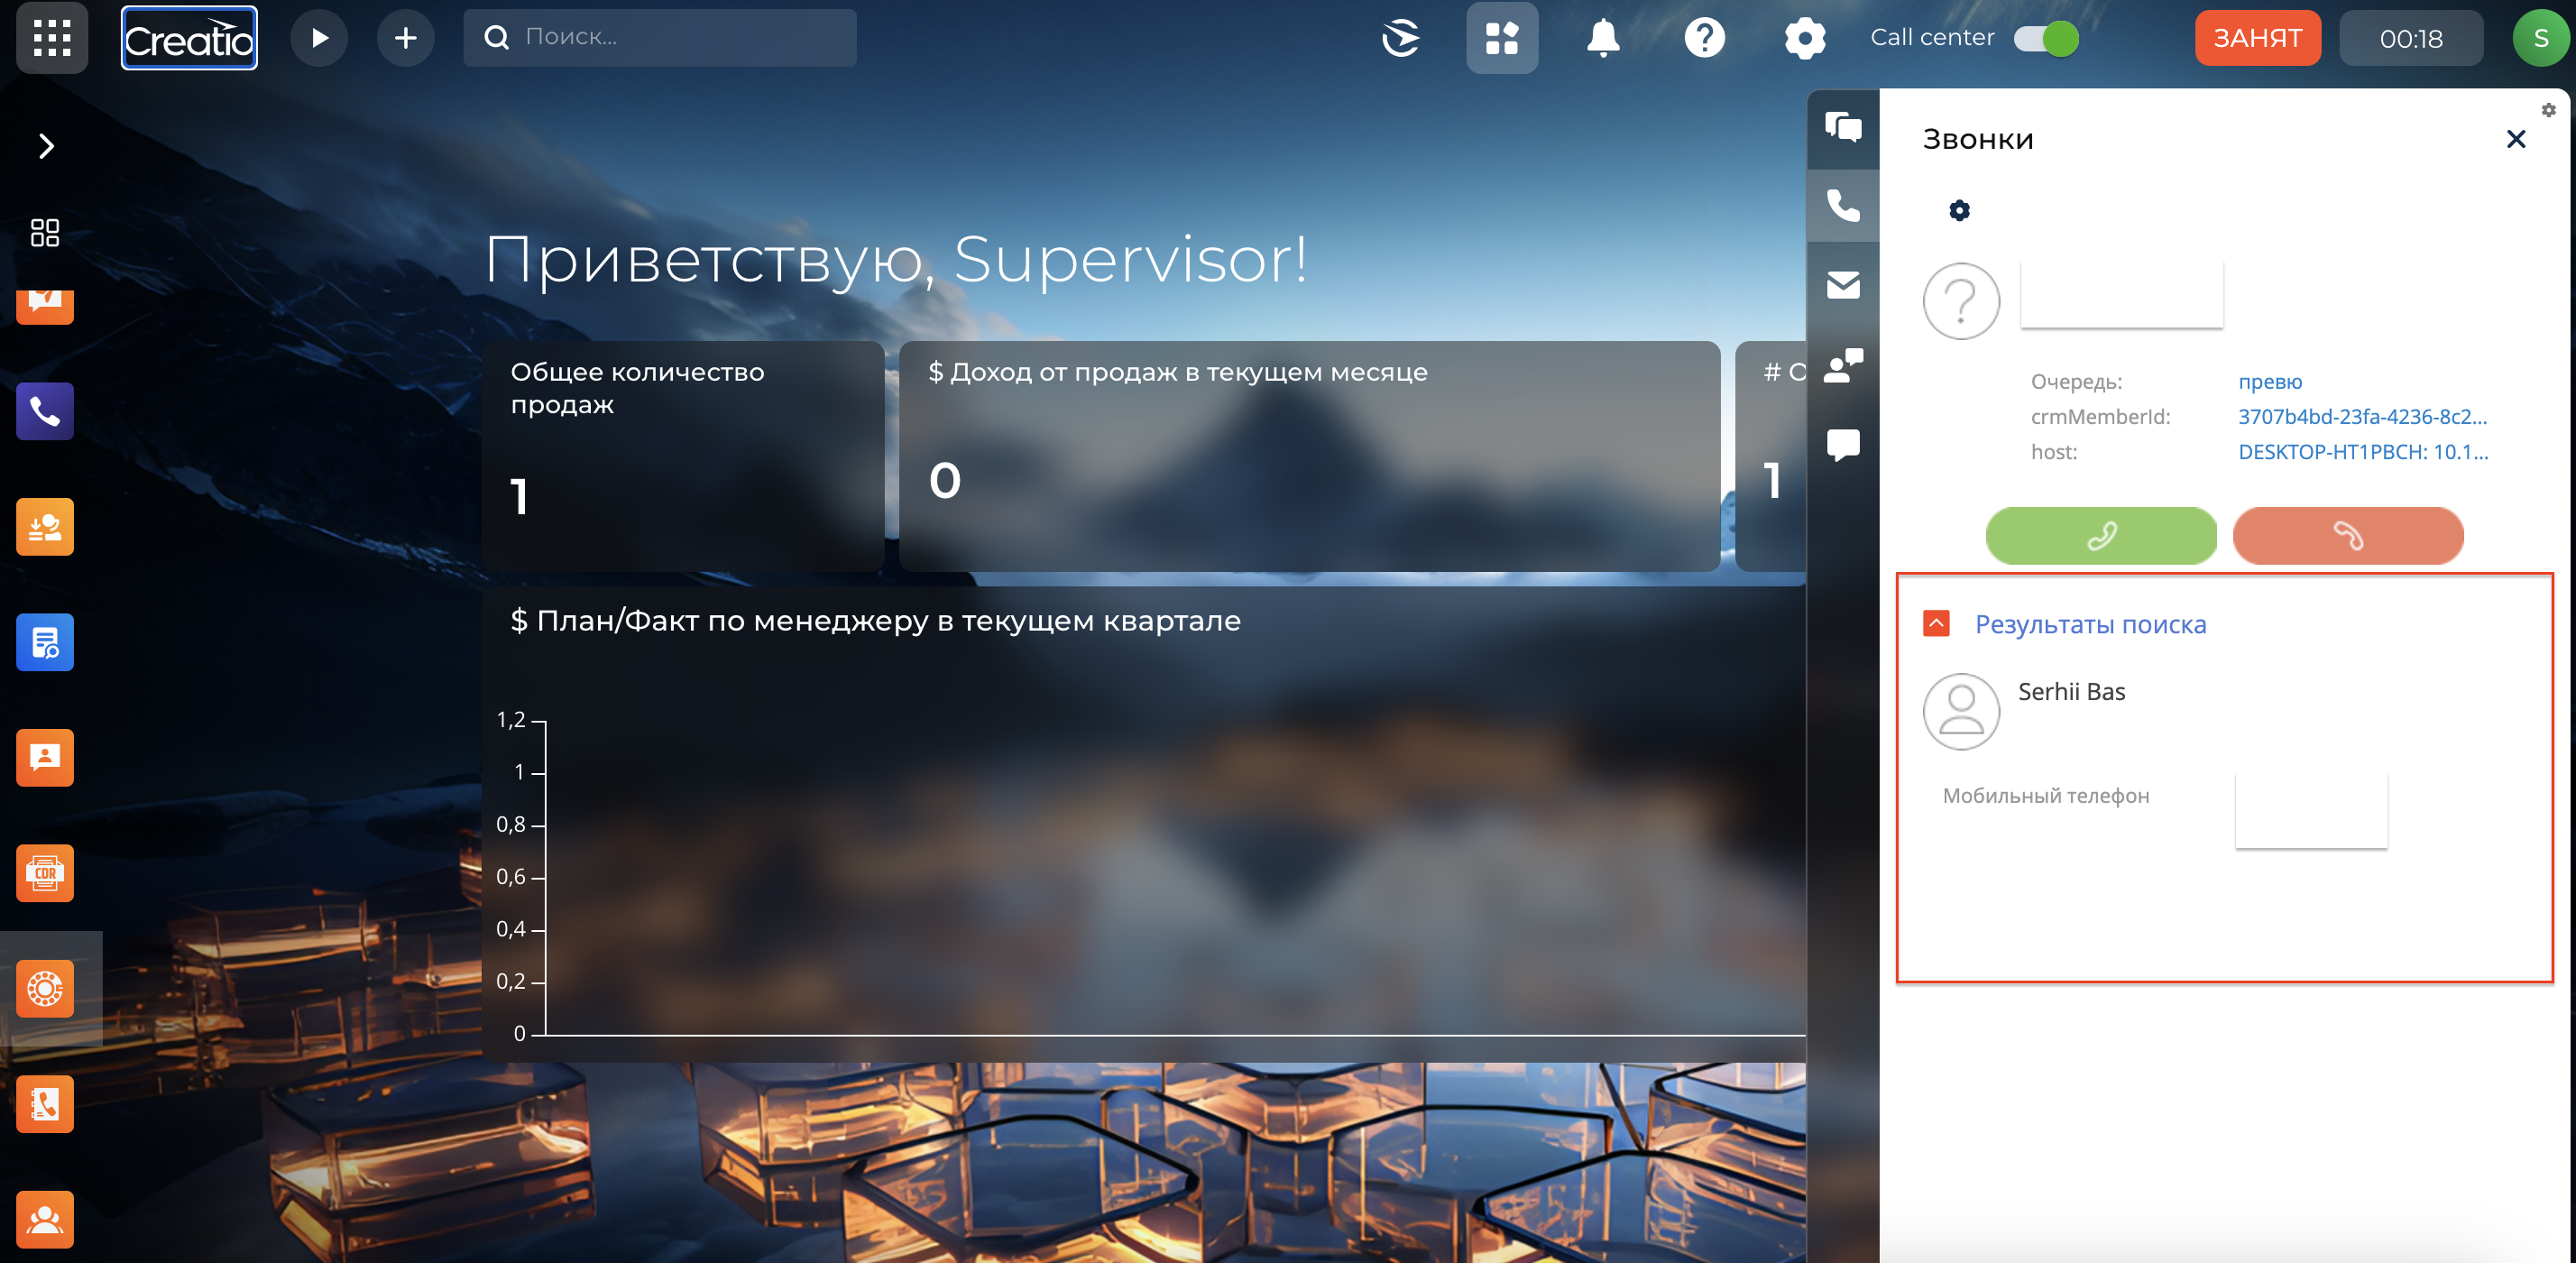The image size is (2576, 1263).
Task: Click the Мобильный телефон label
Action: point(2045,796)
